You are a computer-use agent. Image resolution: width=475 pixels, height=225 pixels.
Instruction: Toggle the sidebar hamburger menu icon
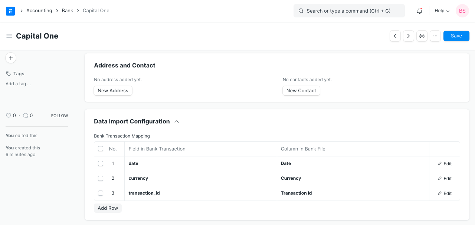pyautogui.click(x=9, y=36)
